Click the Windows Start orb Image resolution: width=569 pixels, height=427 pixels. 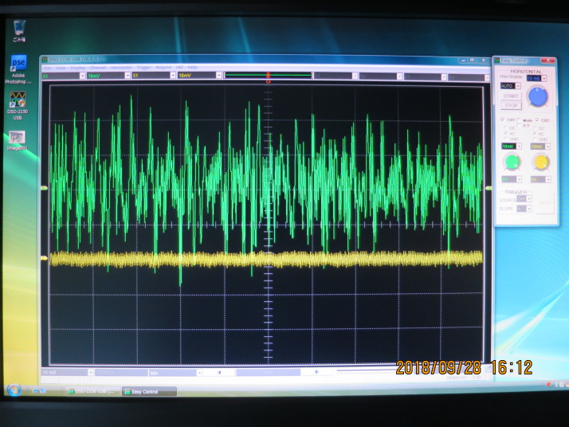coord(14,390)
